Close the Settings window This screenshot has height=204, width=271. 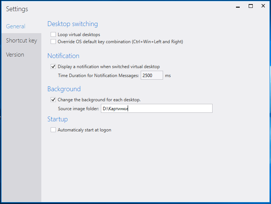tap(263, 6)
